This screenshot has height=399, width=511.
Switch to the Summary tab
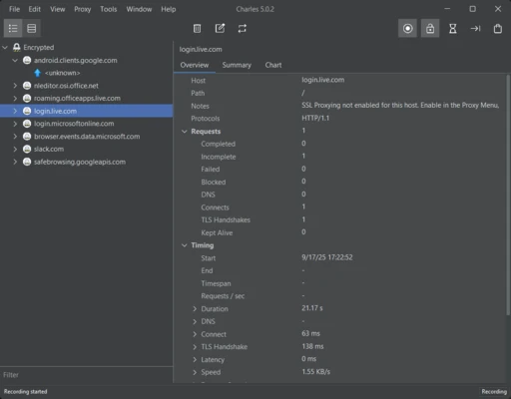pyautogui.click(x=237, y=65)
